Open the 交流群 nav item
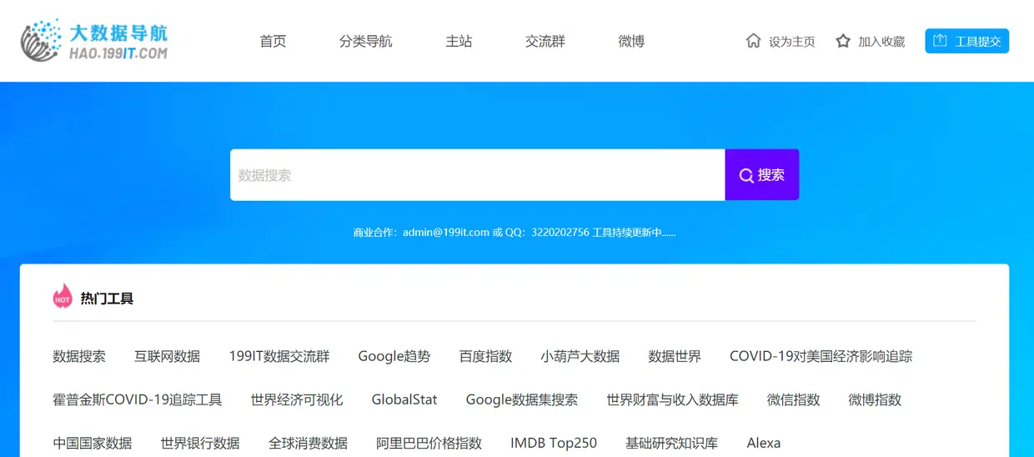 (545, 41)
